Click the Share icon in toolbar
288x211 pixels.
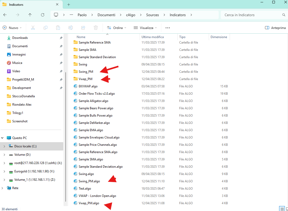point(83,28)
